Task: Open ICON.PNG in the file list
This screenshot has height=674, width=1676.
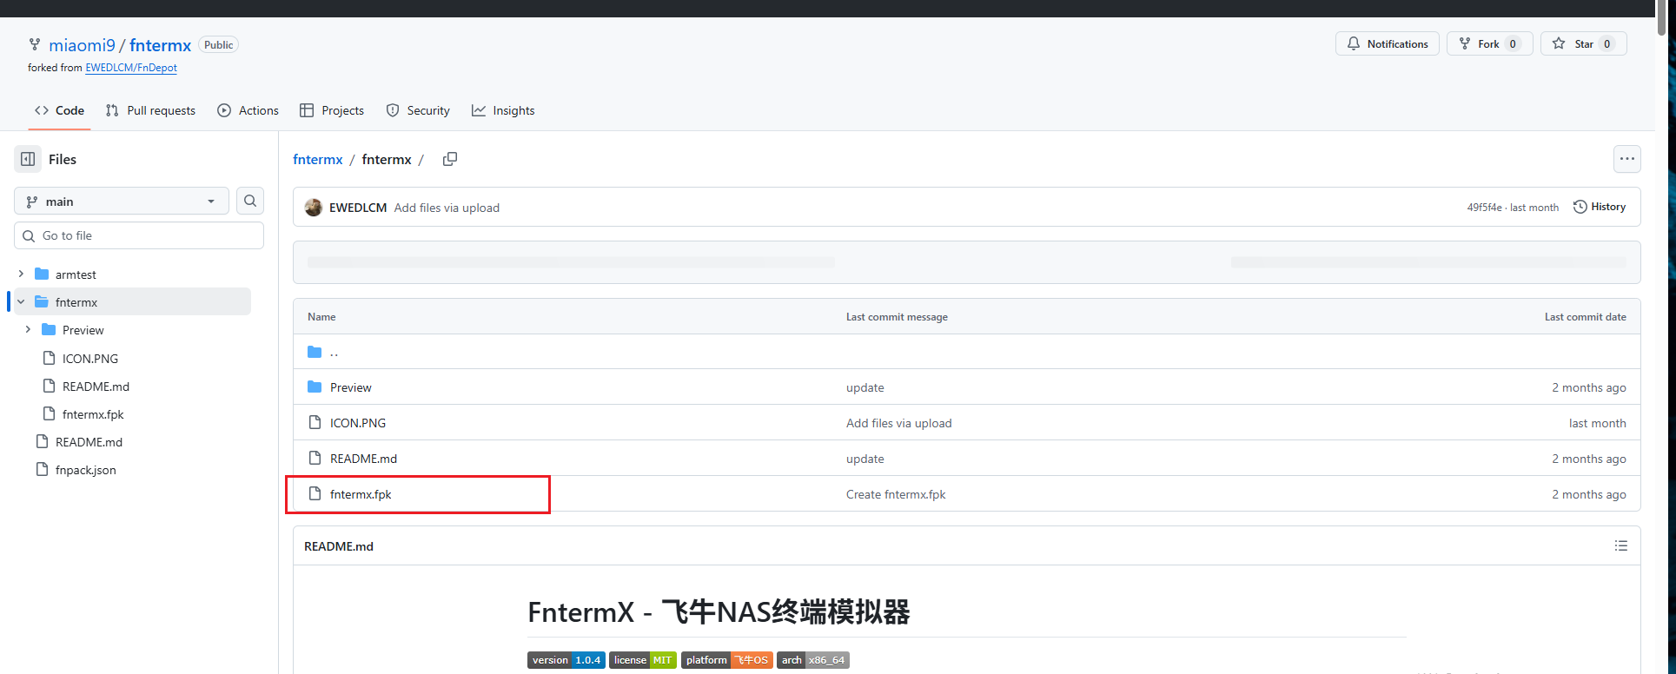Action: (358, 423)
